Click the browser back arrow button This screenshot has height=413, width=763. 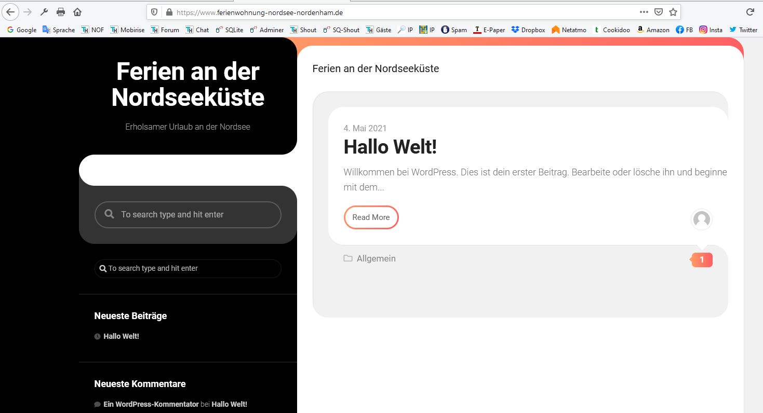click(x=10, y=12)
